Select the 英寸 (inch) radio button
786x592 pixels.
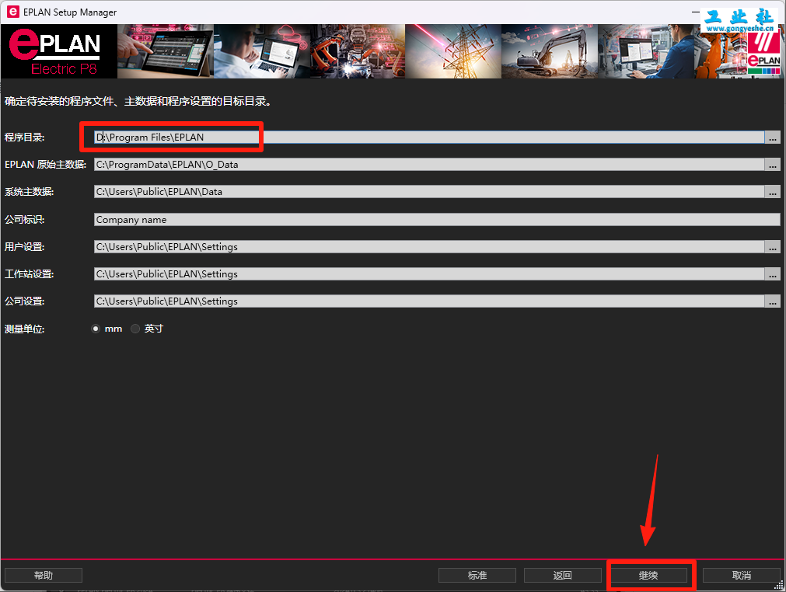(135, 329)
